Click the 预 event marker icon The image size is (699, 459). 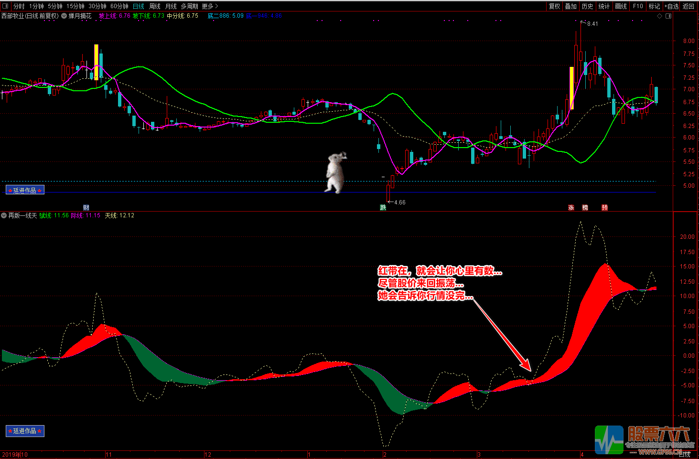pyautogui.click(x=604, y=208)
